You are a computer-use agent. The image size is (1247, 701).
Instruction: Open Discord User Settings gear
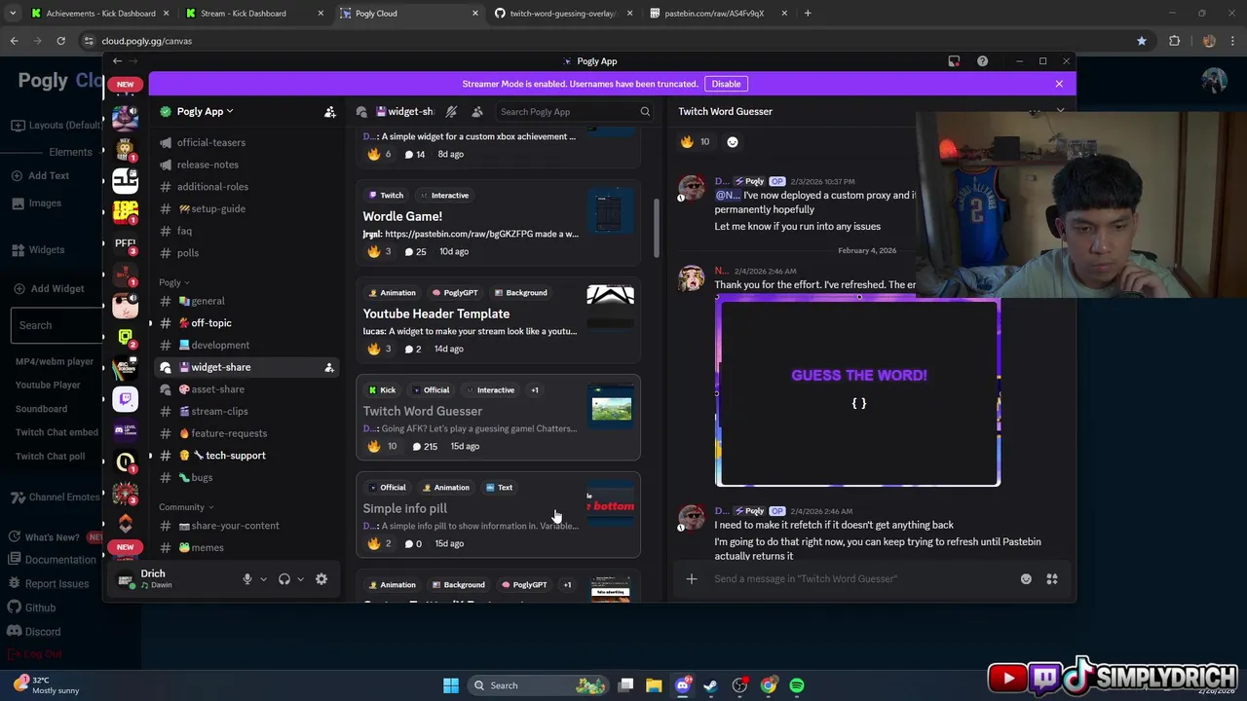(321, 579)
